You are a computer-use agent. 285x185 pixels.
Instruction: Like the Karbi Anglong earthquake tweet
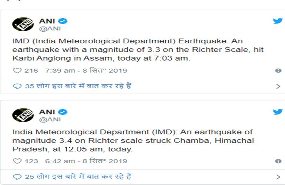pyautogui.click(x=17, y=71)
